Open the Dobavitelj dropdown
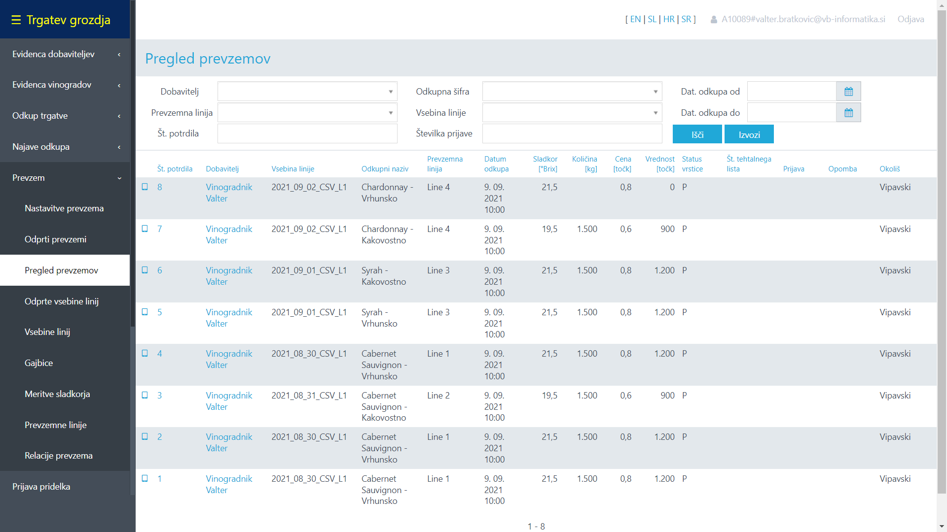The width and height of the screenshot is (947, 532). click(307, 92)
